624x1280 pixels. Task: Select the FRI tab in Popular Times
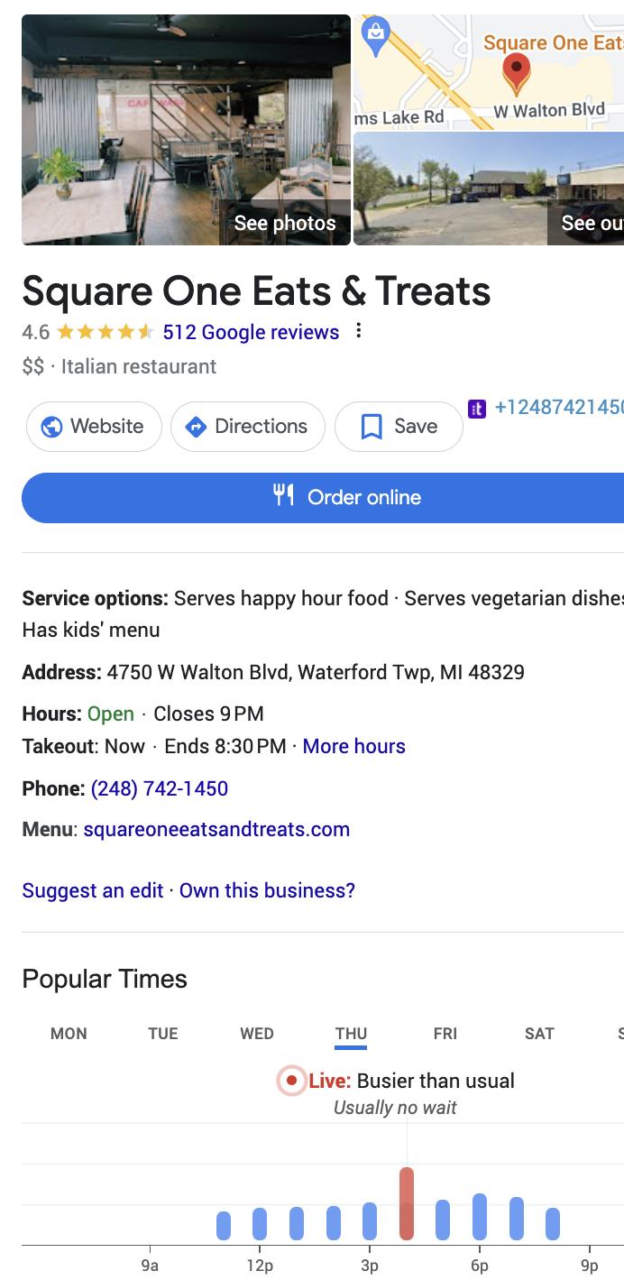pos(445,1034)
